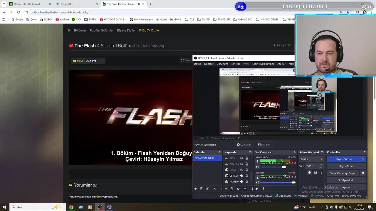Hide KAMERA source eye icon
Screen dimensions: 376x211
(242, 182)
